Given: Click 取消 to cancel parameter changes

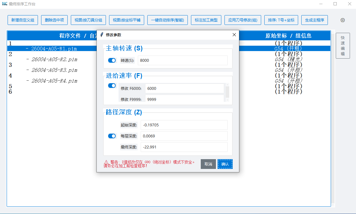Looking at the screenshot, I should coord(208,164).
